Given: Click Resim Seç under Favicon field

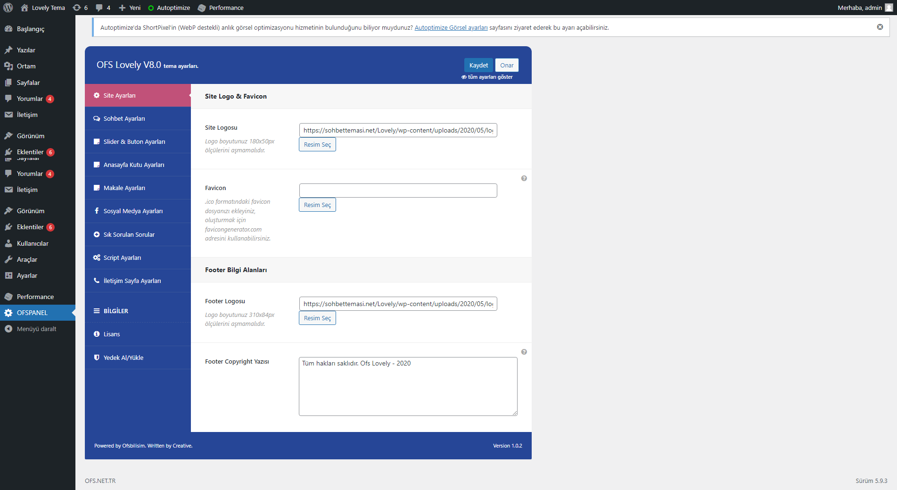Looking at the screenshot, I should [317, 205].
